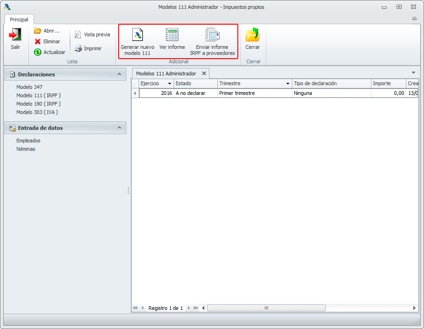Click the panel splitter handle dots
This screenshot has width=424, height=329.
[128, 190]
